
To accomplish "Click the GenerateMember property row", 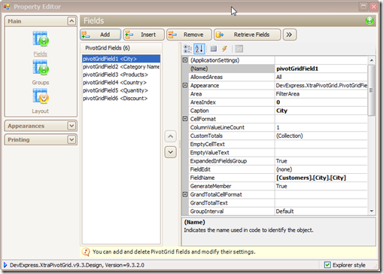I will (x=278, y=186).
